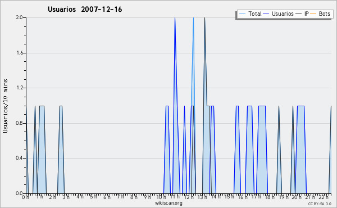Click the 0 h x-axis label
The width and height of the screenshot is (337, 208).
coord(25,197)
